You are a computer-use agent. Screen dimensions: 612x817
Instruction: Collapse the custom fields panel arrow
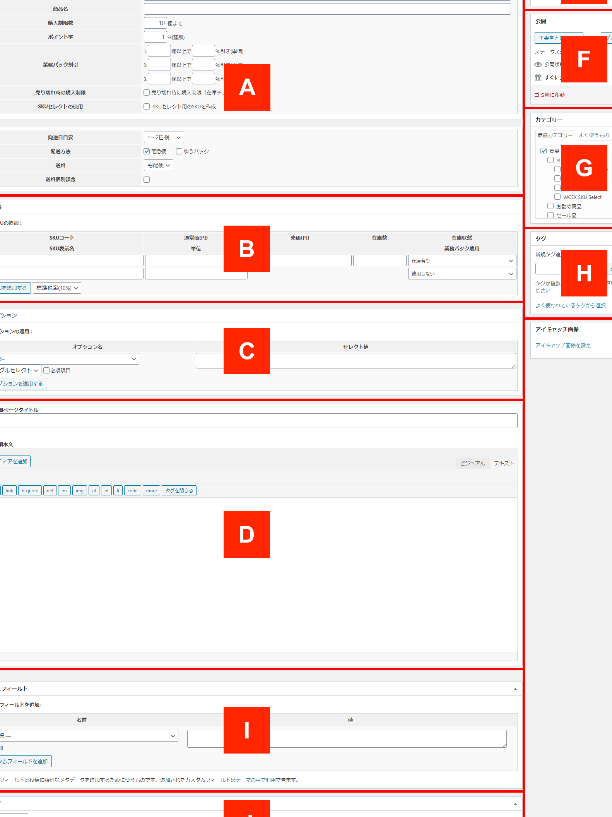coord(515,689)
